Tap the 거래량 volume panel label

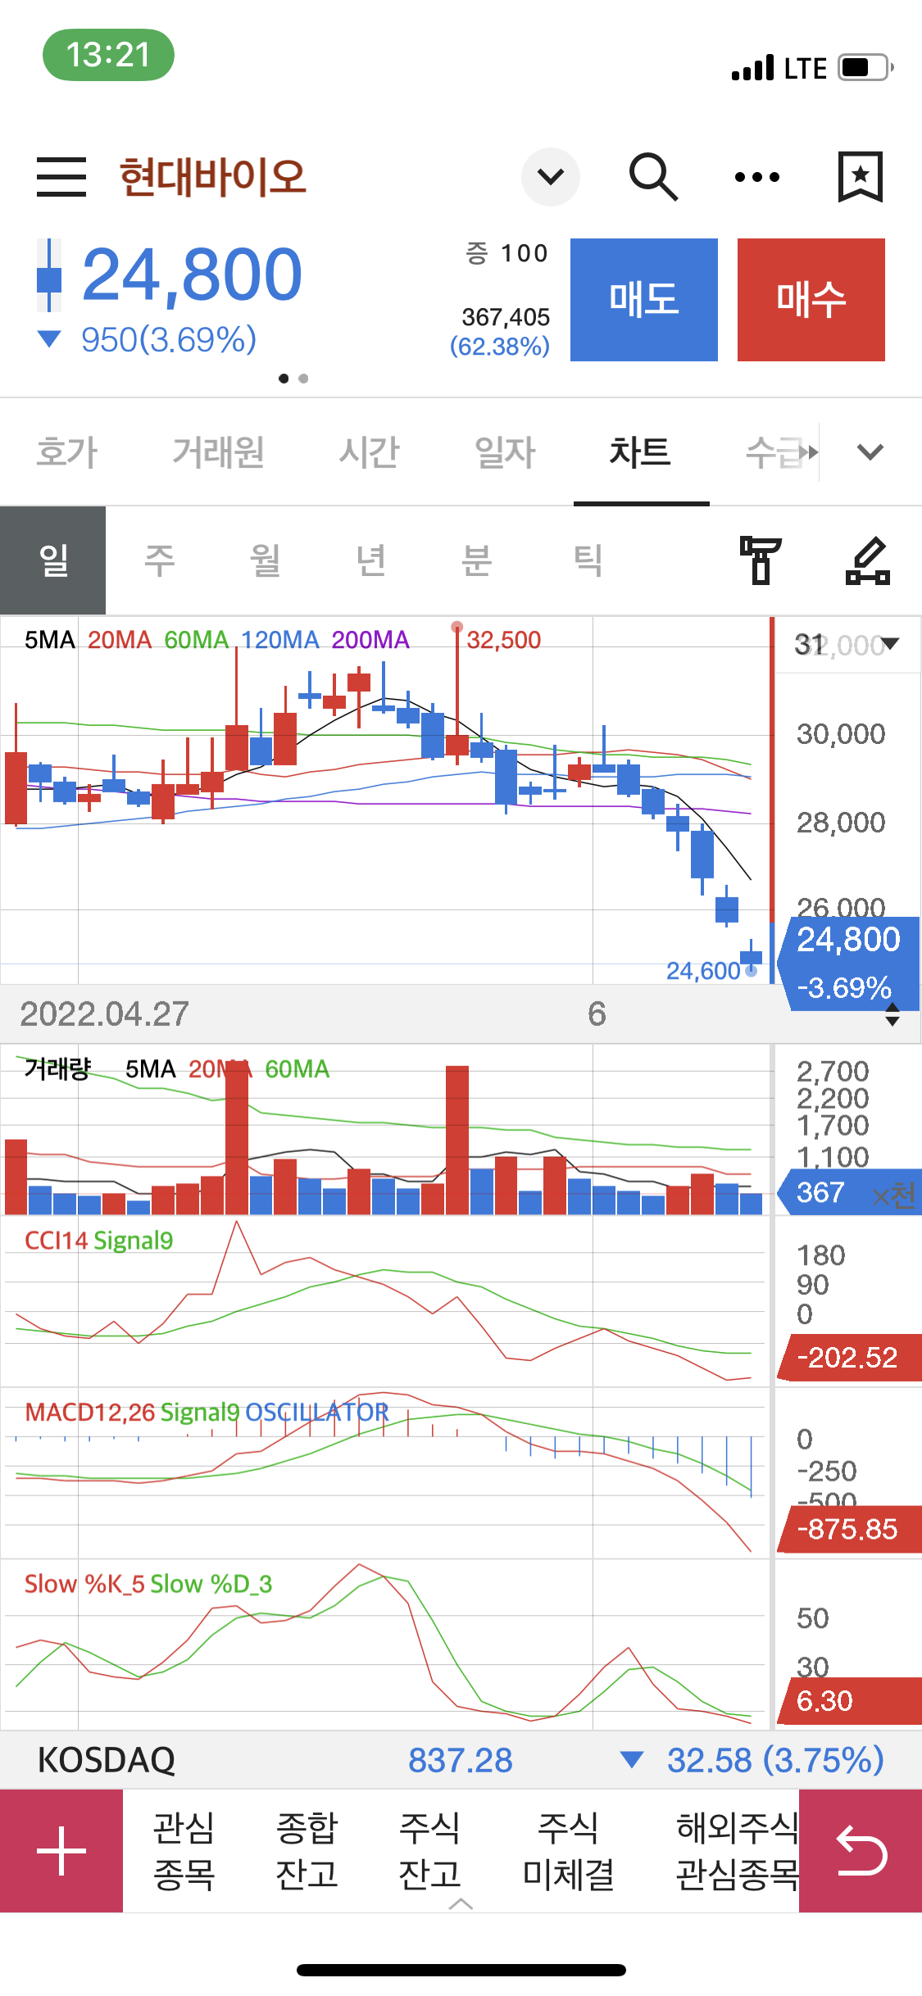pyautogui.click(x=57, y=1068)
